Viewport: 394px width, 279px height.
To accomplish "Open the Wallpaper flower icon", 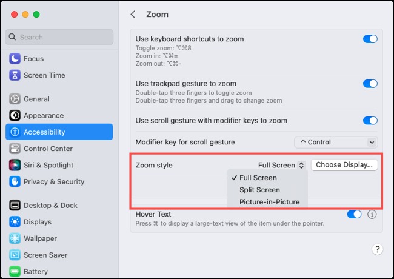I will tap(15, 238).
